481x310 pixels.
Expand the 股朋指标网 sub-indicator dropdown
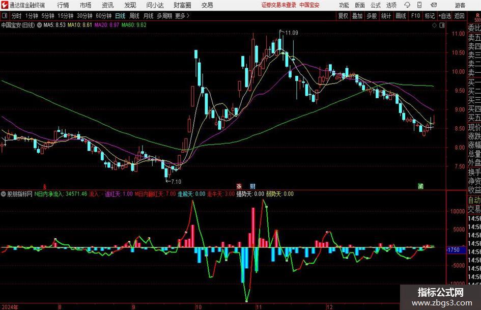point(4,194)
